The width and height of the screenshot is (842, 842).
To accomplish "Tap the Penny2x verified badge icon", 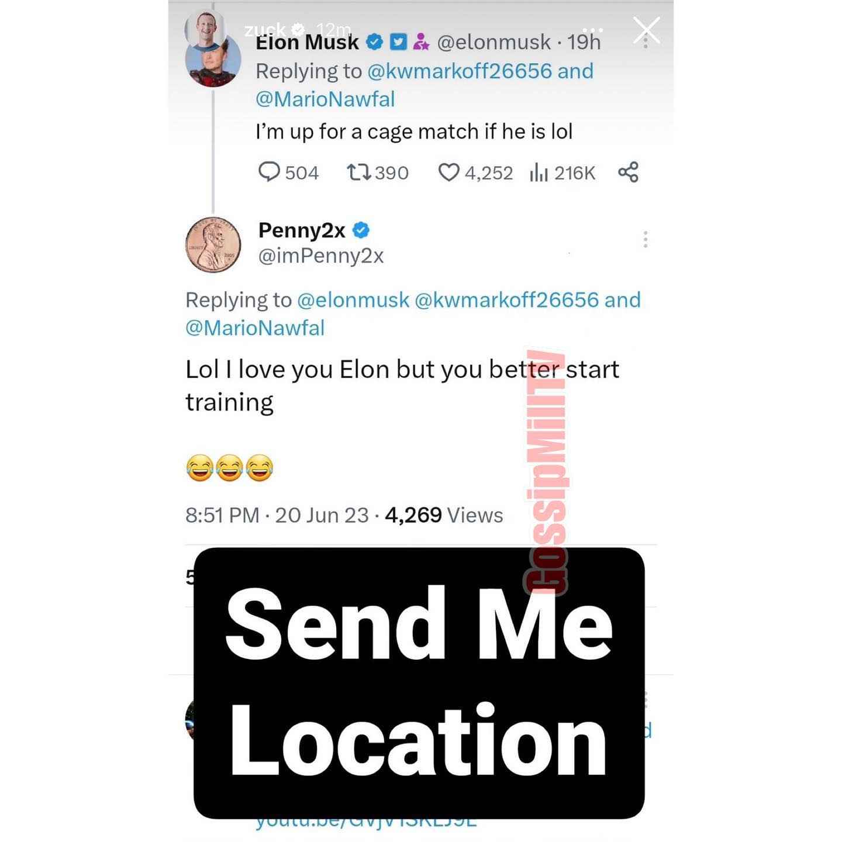I will [x=361, y=230].
